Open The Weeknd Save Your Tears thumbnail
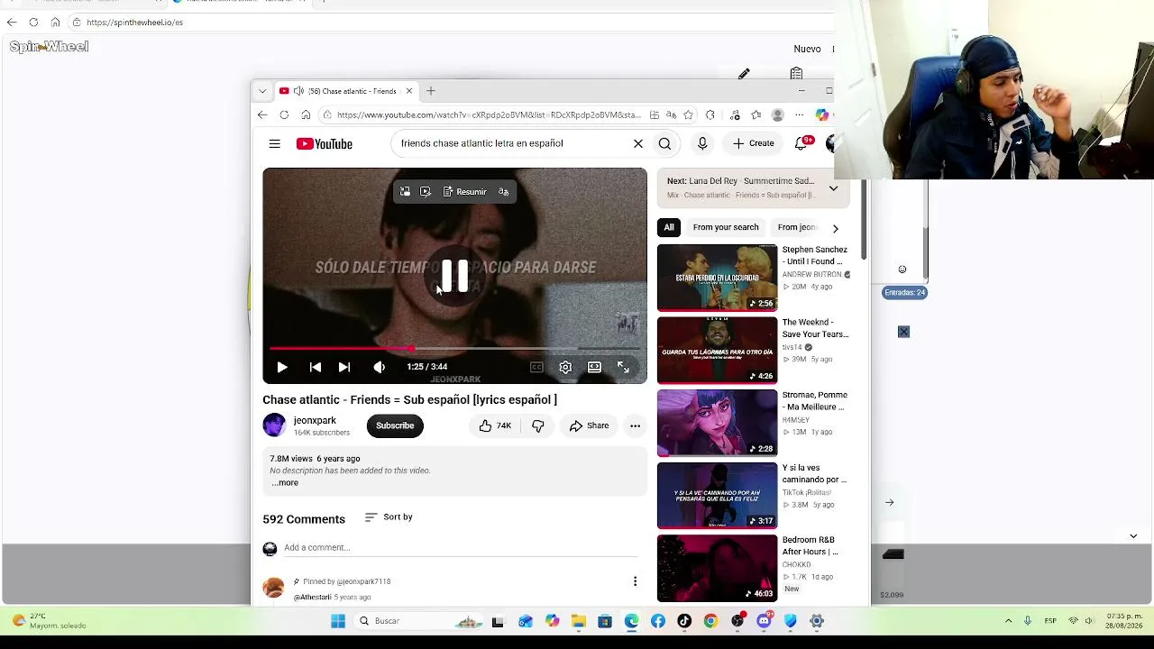This screenshot has width=1154, height=649. [717, 351]
